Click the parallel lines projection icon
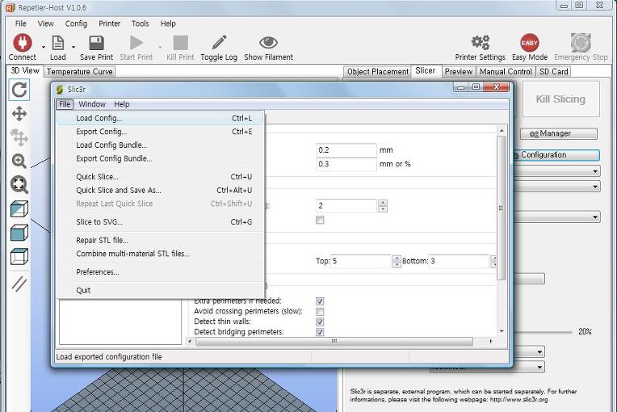617x412 pixels. point(19,284)
